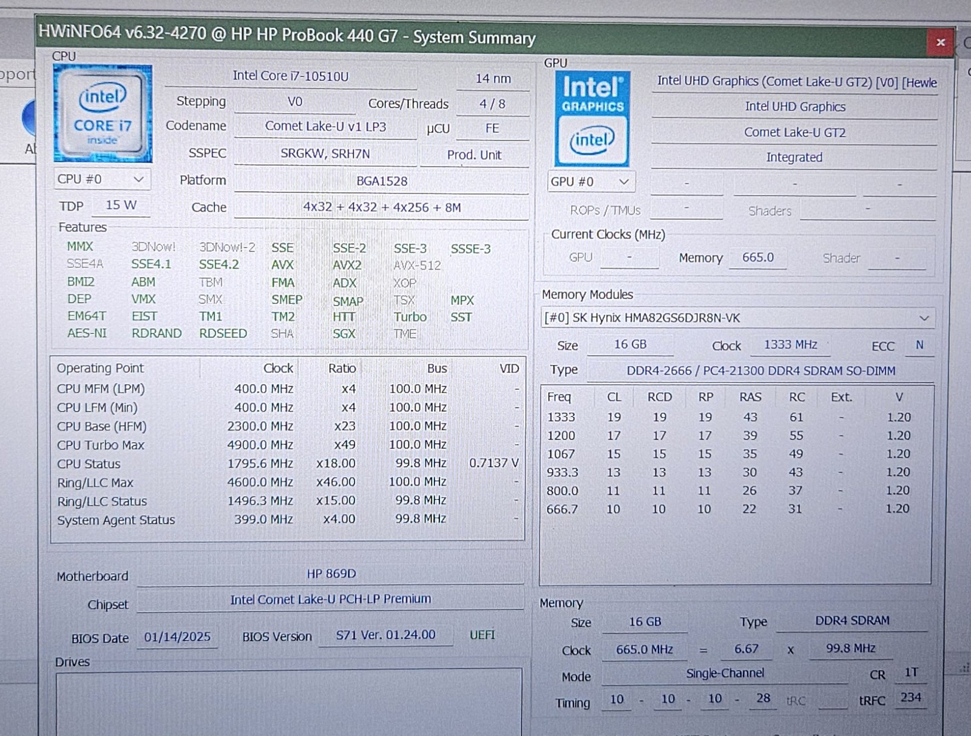Select the 14 nm process value
This screenshot has height=736, width=971.
(x=493, y=79)
